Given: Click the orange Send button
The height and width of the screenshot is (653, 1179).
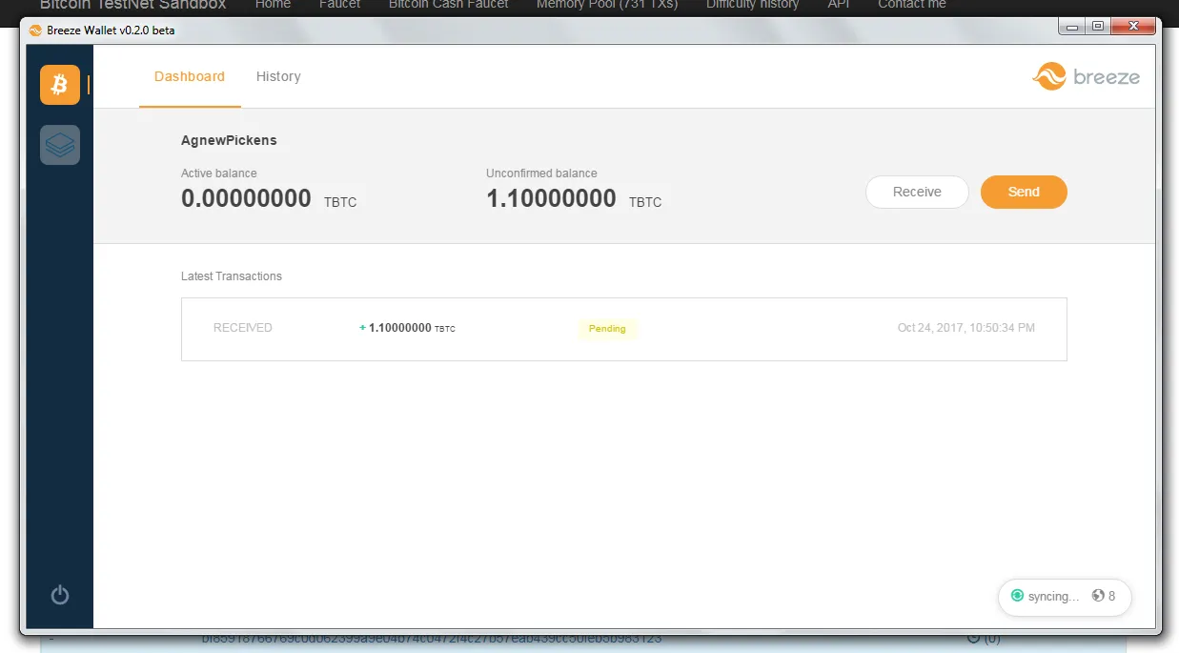Looking at the screenshot, I should 1024,192.
